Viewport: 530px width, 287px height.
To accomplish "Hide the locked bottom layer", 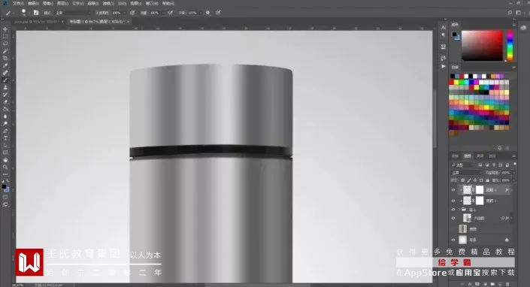I will coord(453,240).
